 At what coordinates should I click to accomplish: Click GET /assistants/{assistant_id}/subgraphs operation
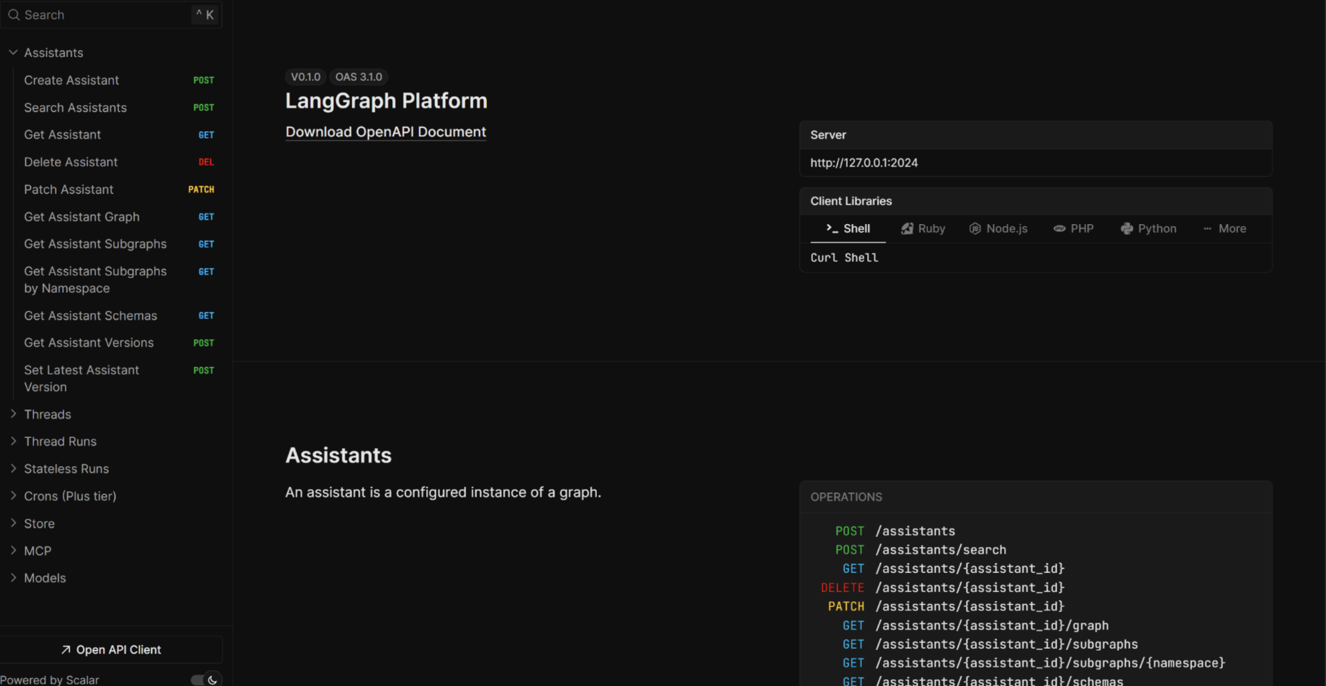click(x=990, y=645)
